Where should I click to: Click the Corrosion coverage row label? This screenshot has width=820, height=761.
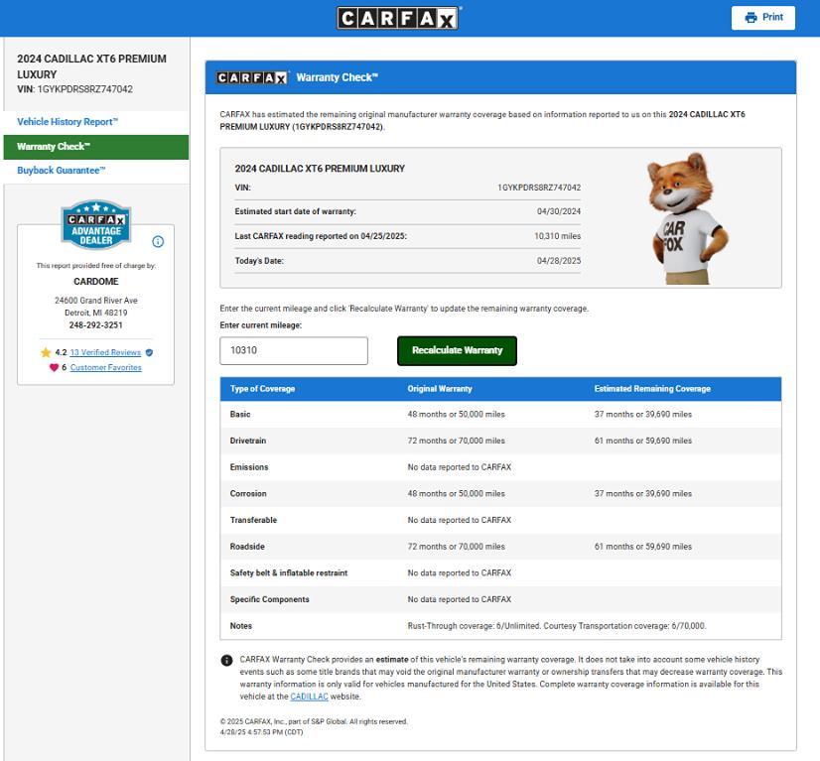tap(248, 493)
